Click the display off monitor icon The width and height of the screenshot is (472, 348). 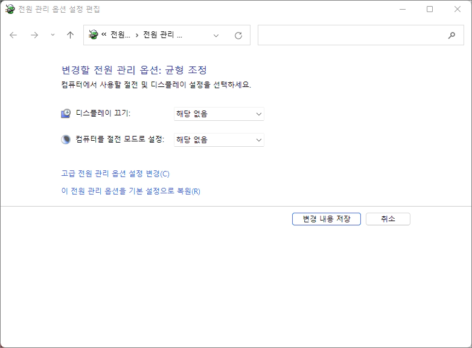[66, 114]
